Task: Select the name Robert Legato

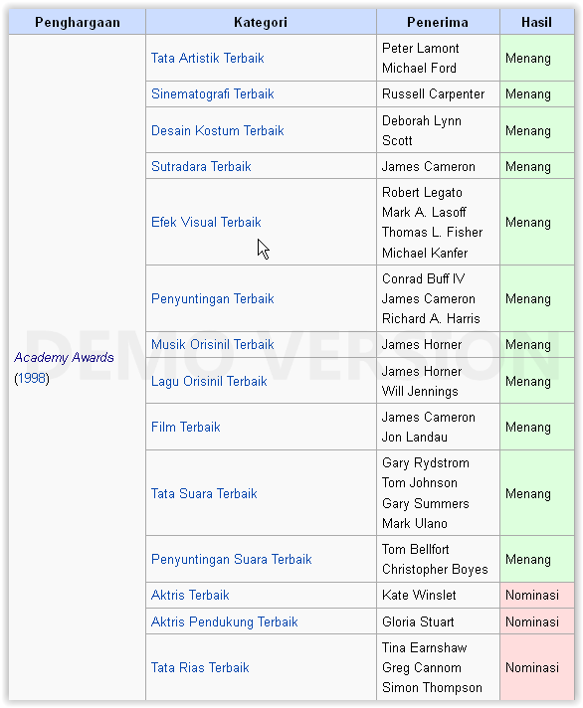Action: [x=422, y=193]
